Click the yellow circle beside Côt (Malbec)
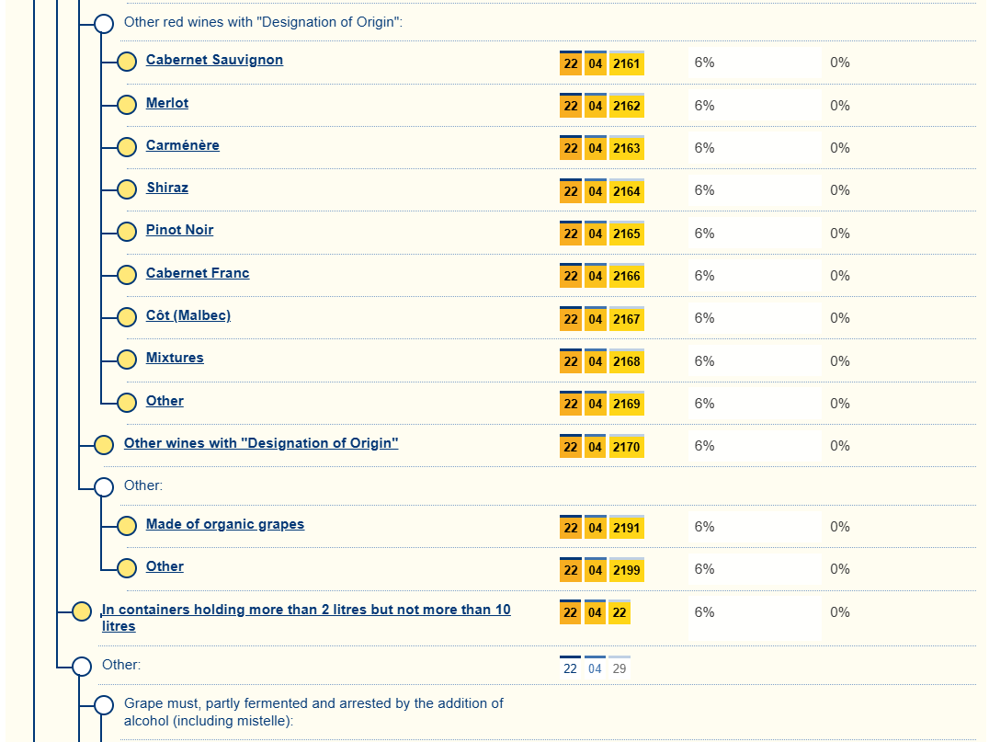 [127, 317]
